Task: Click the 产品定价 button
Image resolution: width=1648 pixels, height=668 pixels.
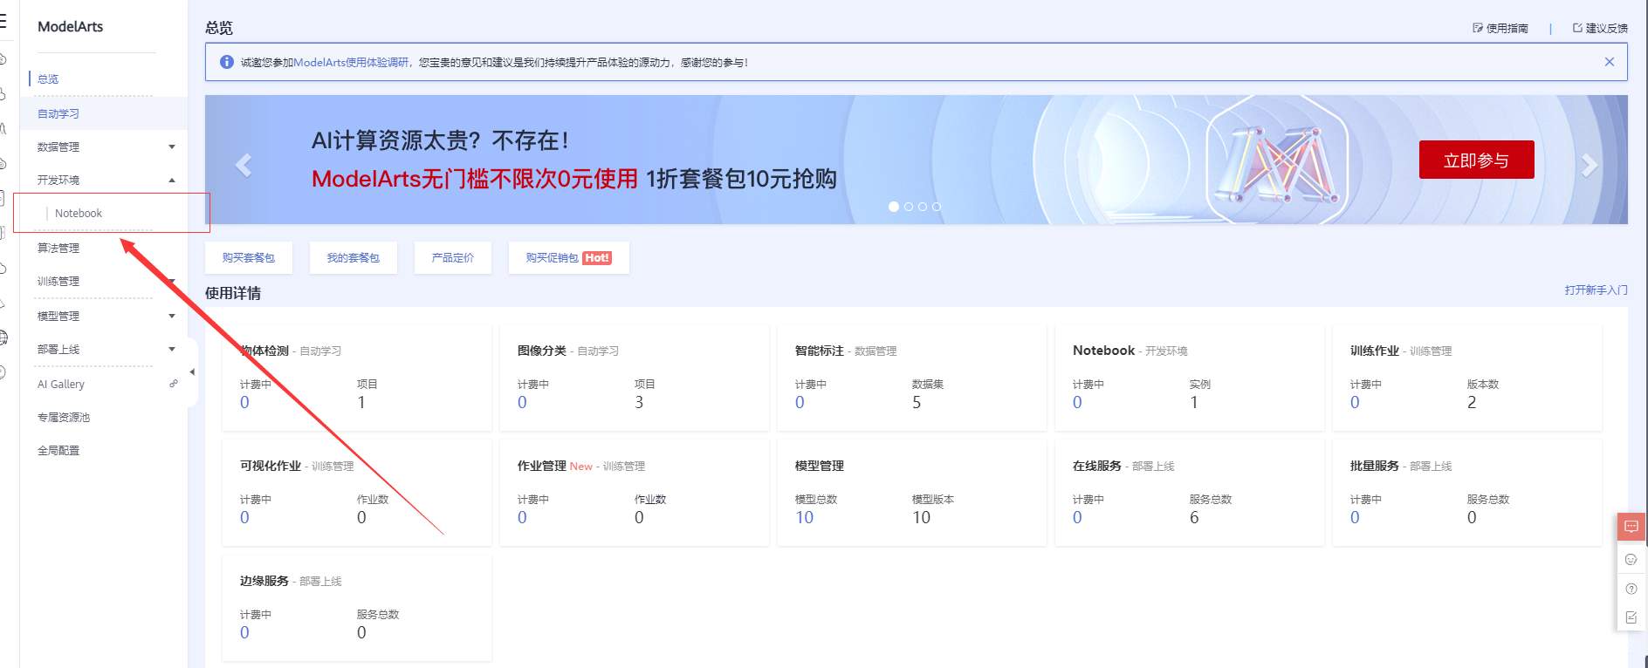Action: (x=453, y=257)
